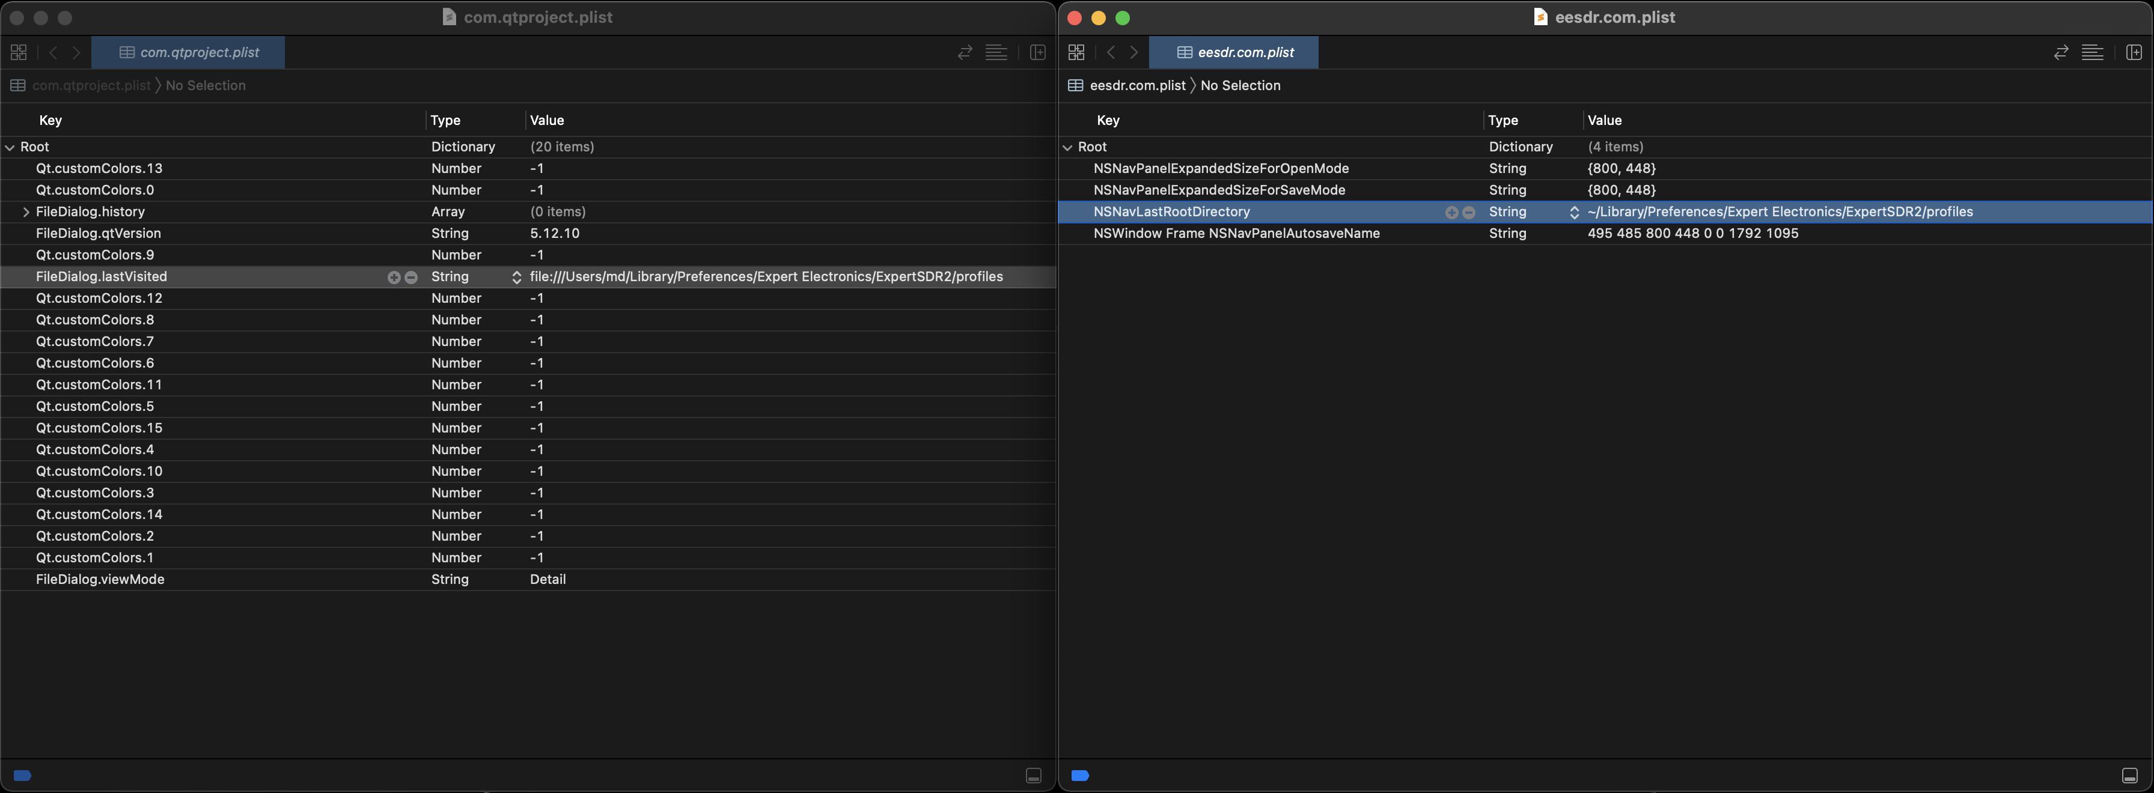Select the eesdr.com.plist tab
Image resolution: width=2154 pixels, height=793 pixels.
tap(1234, 52)
